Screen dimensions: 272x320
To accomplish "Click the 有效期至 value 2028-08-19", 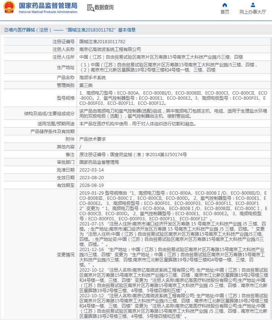I will [91, 185].
